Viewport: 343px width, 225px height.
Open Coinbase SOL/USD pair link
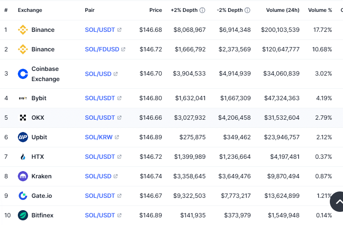98,74
